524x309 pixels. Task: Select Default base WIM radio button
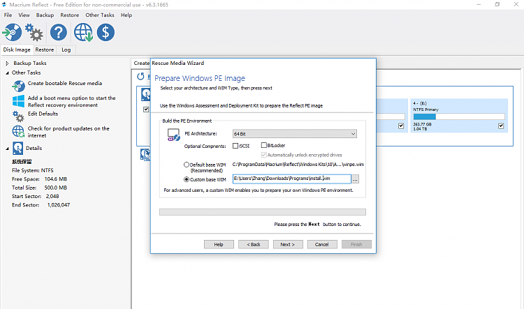187,165
